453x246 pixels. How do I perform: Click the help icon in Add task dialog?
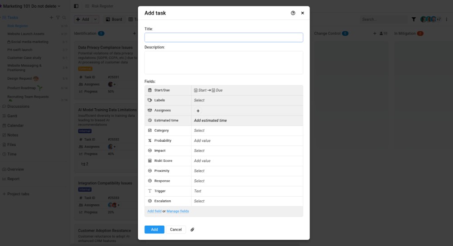click(x=293, y=13)
